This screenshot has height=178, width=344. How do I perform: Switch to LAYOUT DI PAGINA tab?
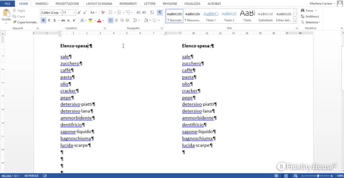click(99, 4)
